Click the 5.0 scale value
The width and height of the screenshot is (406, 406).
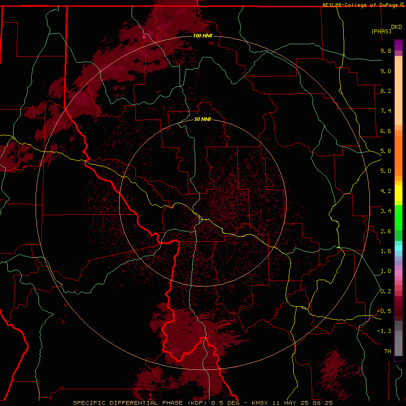(386, 171)
